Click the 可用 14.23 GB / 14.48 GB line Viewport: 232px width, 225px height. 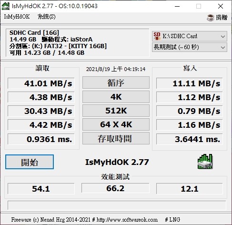47,53
